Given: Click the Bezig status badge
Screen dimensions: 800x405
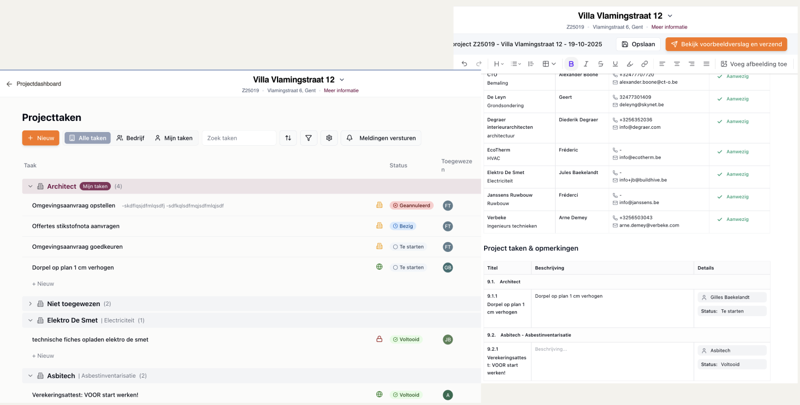Looking at the screenshot, I should (403, 226).
